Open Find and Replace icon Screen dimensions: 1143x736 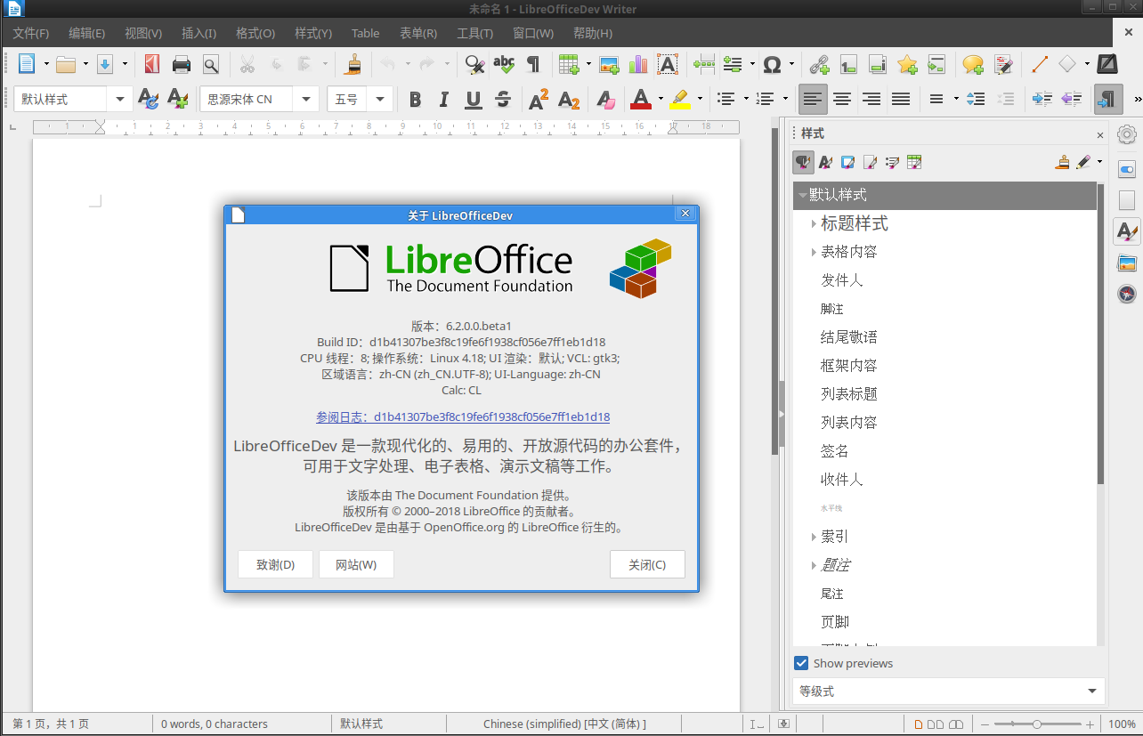(x=474, y=64)
